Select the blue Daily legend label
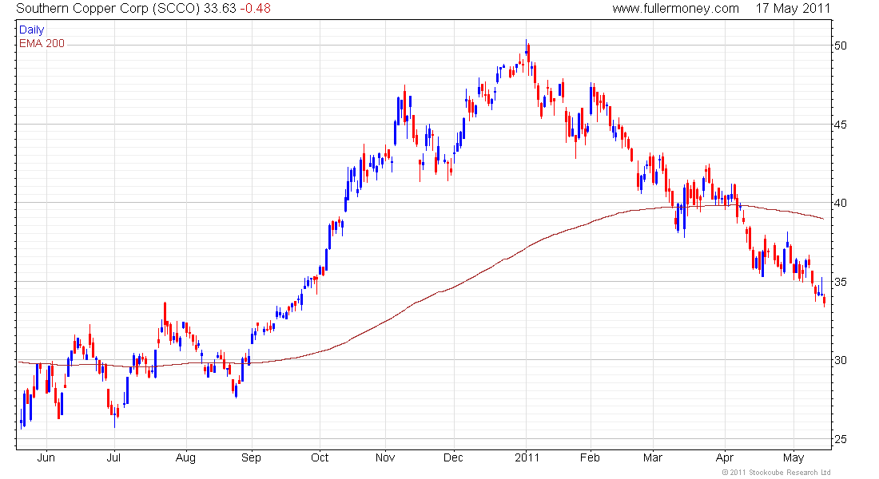This screenshot has height=479, width=879. tap(31, 30)
